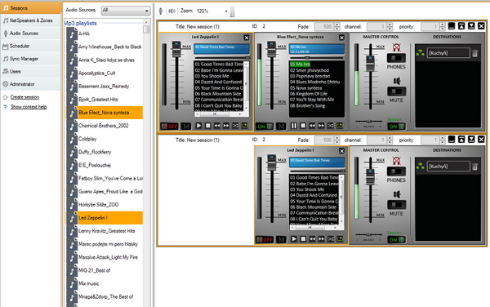
Task: Toggle repeat on the Blue Efect_Nova synteza player
Action: coord(340,126)
